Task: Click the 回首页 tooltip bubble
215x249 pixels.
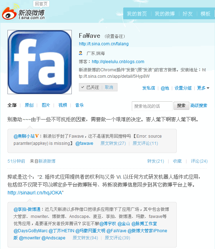Action: click(x=41, y=4)
